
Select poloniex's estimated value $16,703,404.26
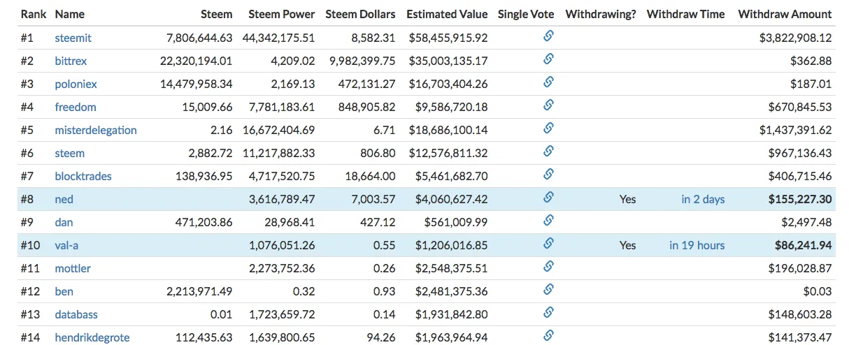pyautogui.click(x=448, y=84)
